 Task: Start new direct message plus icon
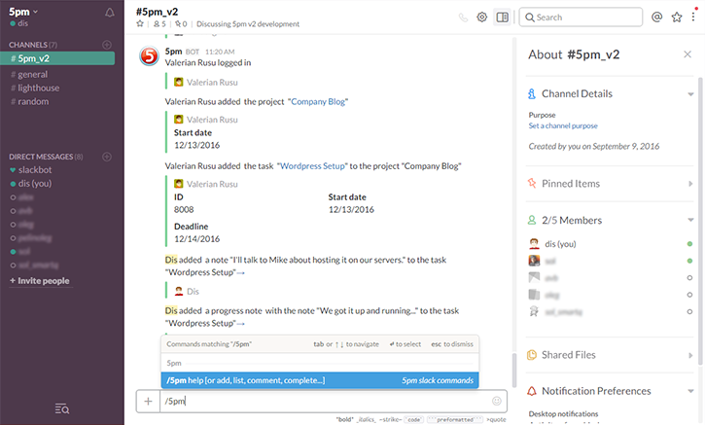coord(107,157)
